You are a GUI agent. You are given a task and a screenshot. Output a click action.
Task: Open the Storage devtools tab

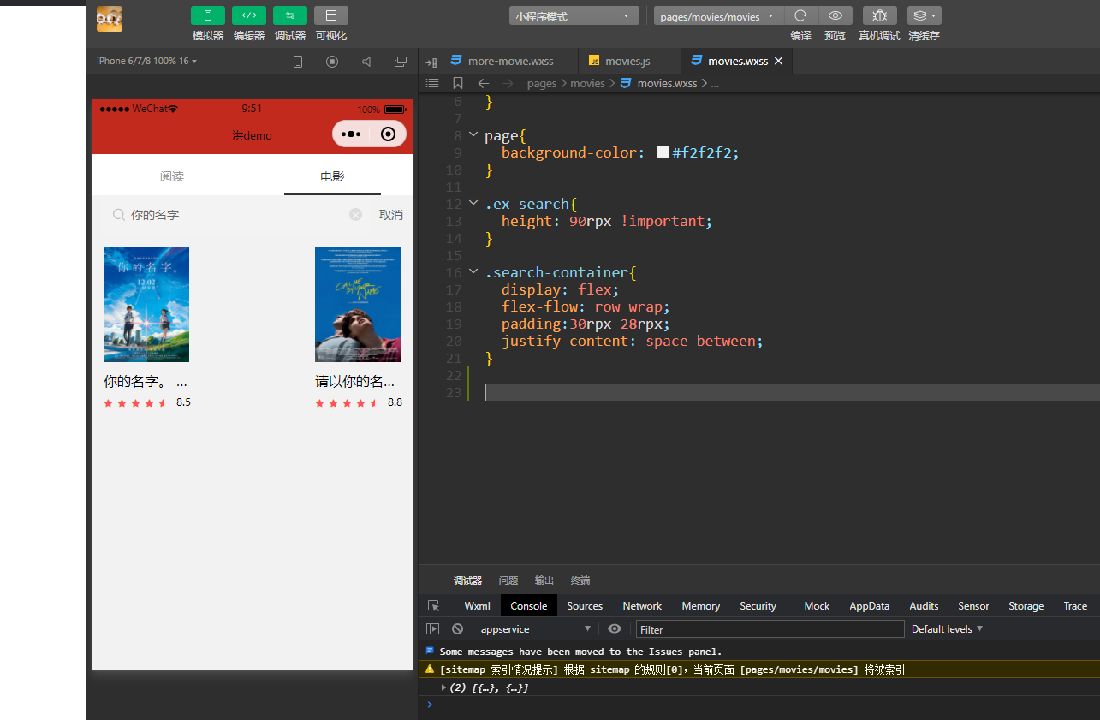click(x=1026, y=606)
